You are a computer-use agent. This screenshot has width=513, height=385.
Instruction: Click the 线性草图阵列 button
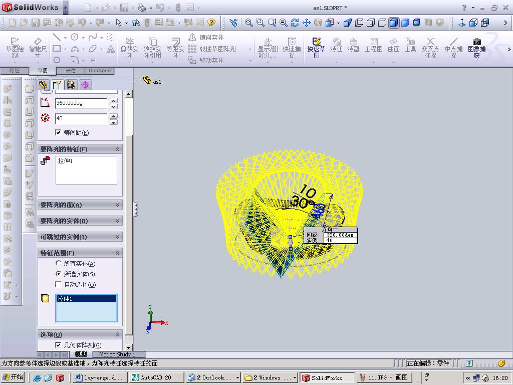pos(212,49)
